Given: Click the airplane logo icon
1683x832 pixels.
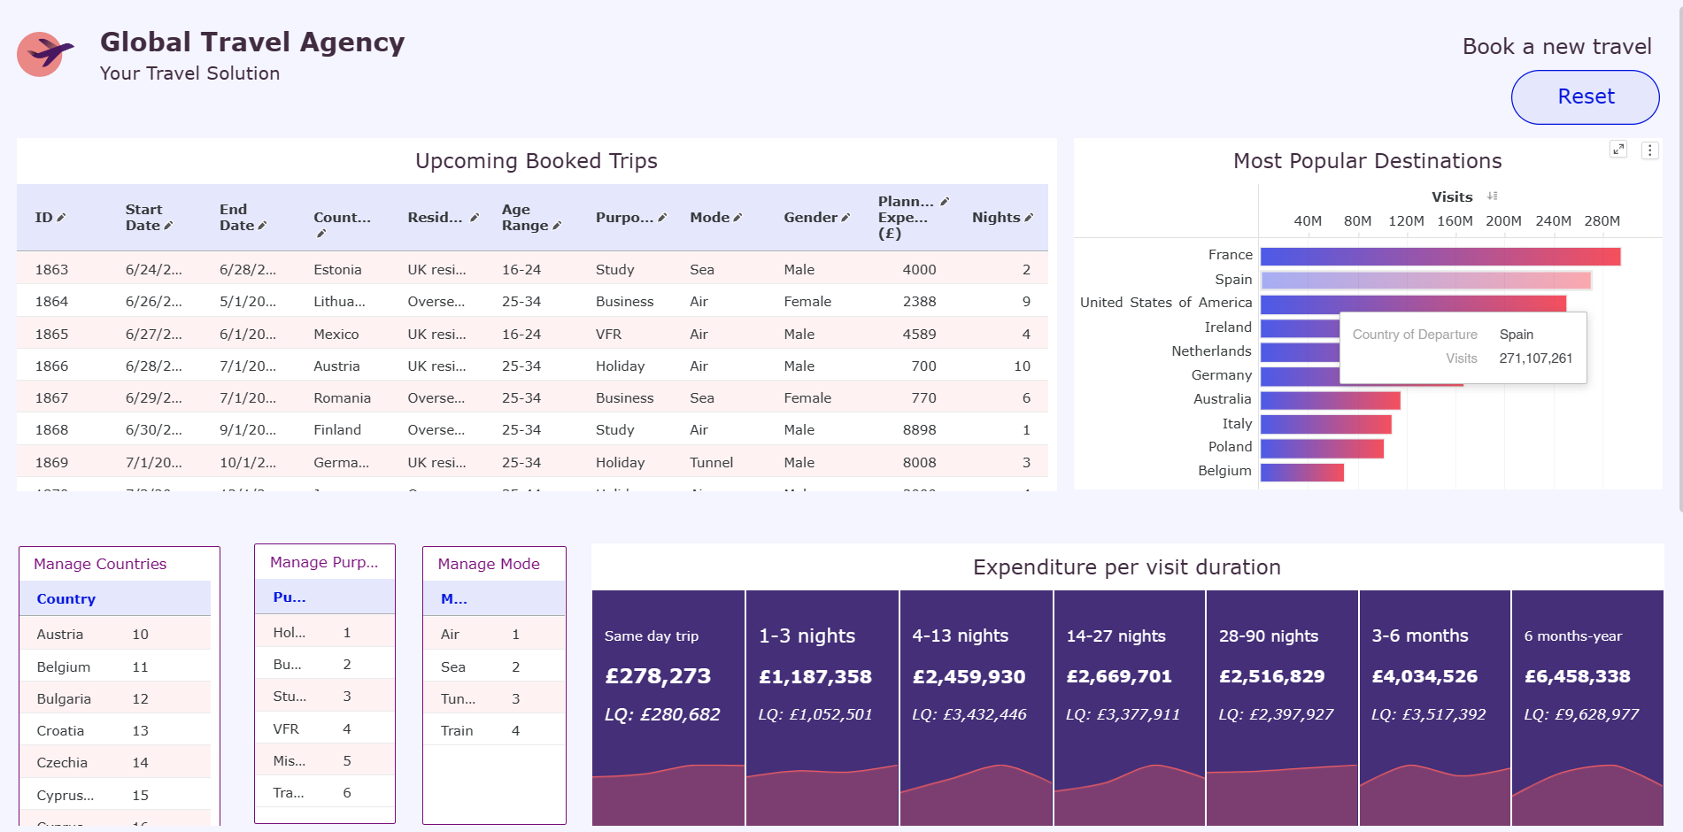Looking at the screenshot, I should [x=44, y=55].
